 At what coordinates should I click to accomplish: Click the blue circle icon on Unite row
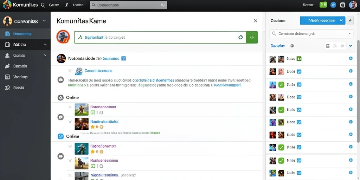(x=351, y=172)
